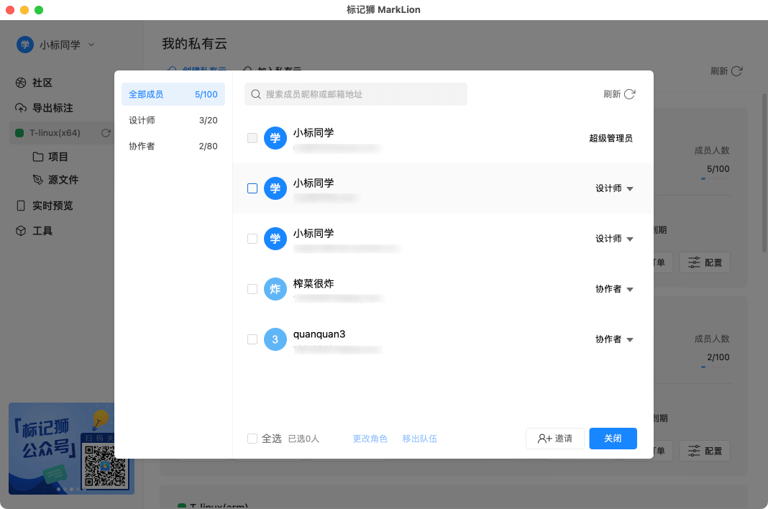Click the refresh icon in the member dialog
The height and width of the screenshot is (509, 768).
pos(629,94)
